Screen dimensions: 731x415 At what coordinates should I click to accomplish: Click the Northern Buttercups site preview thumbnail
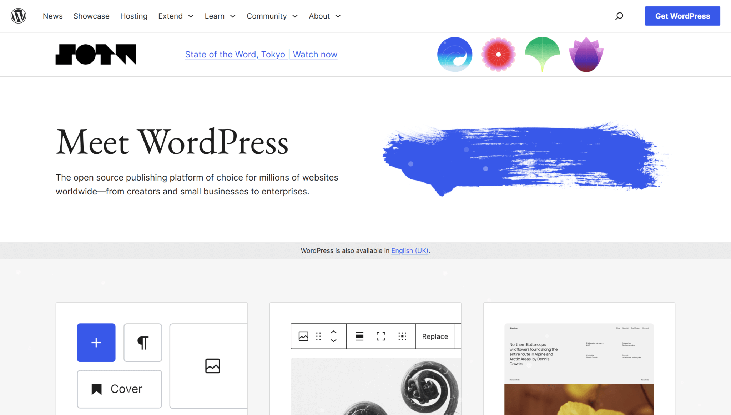(579, 369)
